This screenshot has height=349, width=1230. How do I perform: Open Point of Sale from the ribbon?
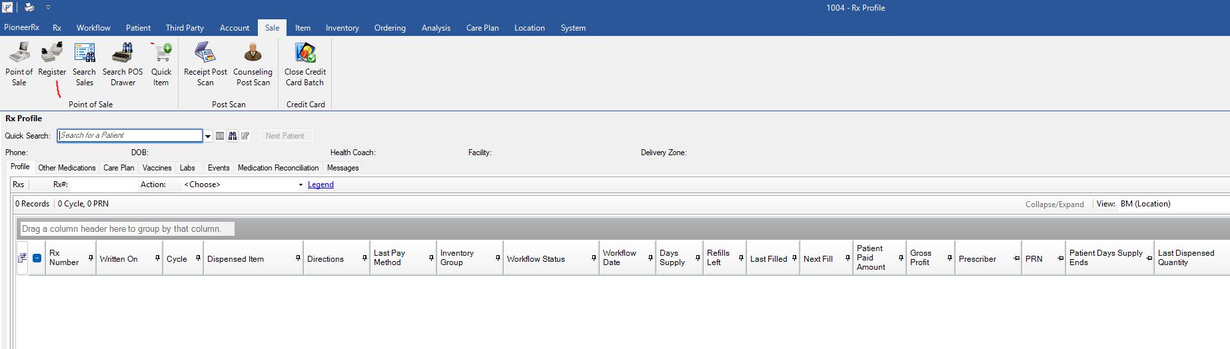(x=19, y=64)
